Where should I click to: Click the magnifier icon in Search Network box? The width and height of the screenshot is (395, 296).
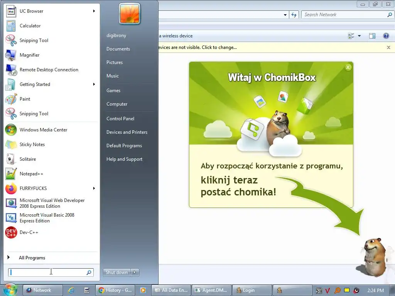click(x=390, y=15)
